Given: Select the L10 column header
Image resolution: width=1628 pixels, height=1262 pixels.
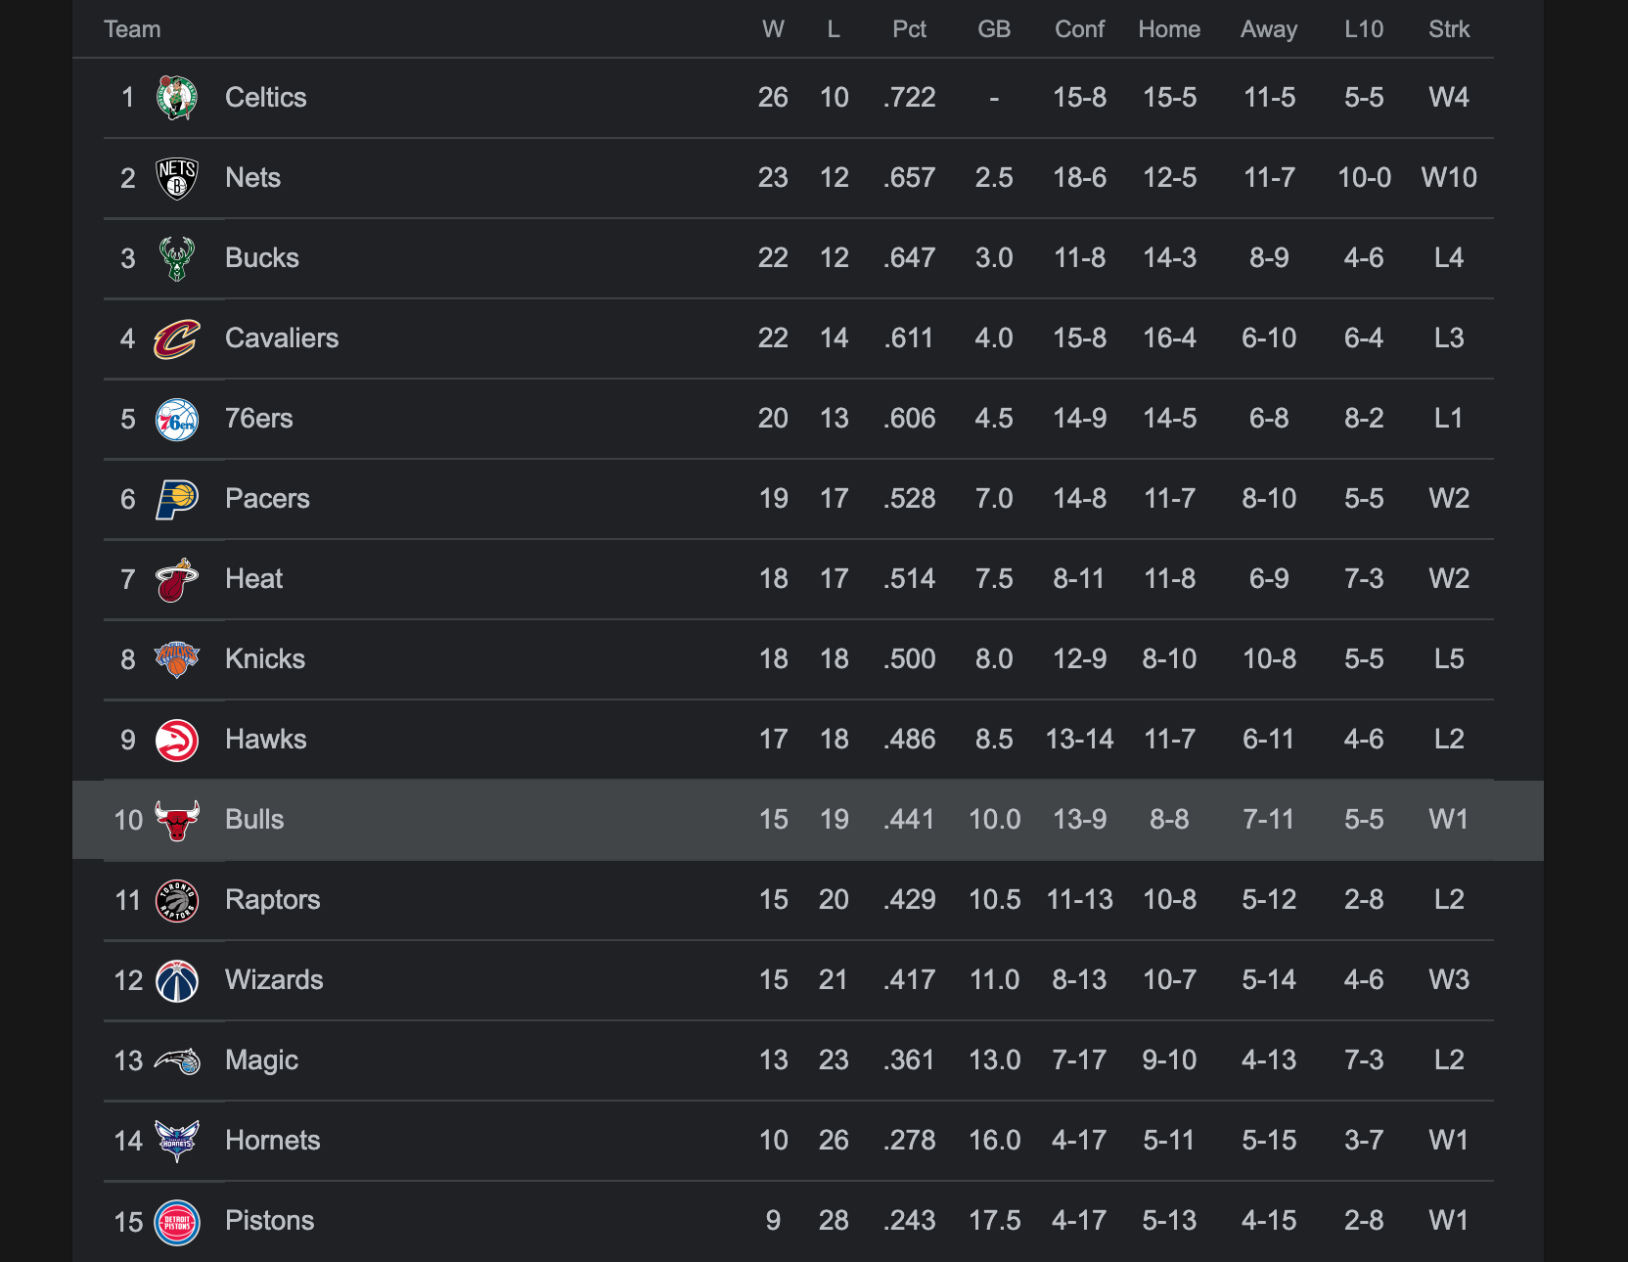Looking at the screenshot, I should 1363,29.
